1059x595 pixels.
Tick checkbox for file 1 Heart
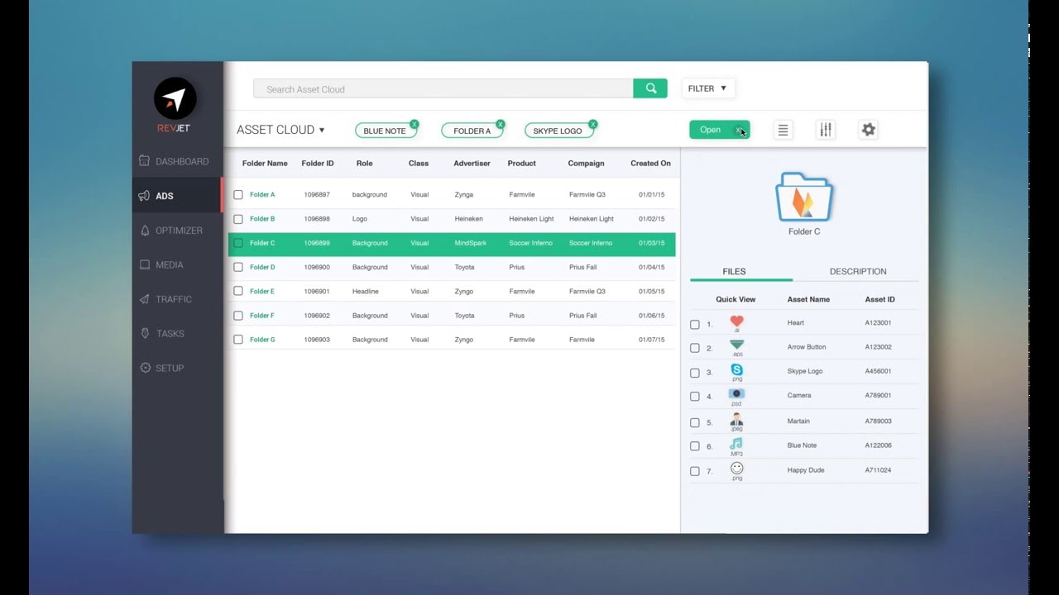pyautogui.click(x=695, y=324)
